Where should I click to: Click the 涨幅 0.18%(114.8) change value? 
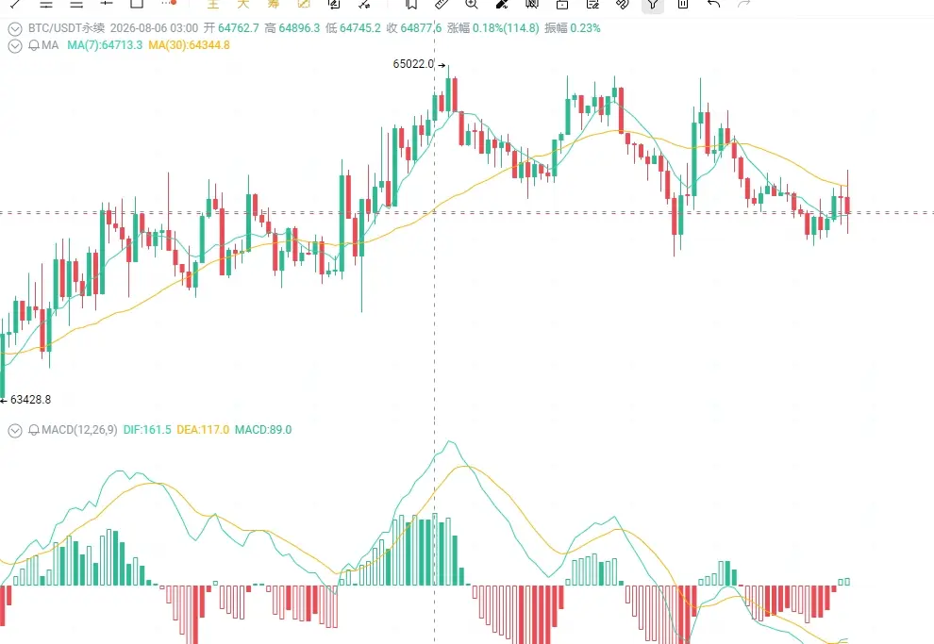coord(493,28)
